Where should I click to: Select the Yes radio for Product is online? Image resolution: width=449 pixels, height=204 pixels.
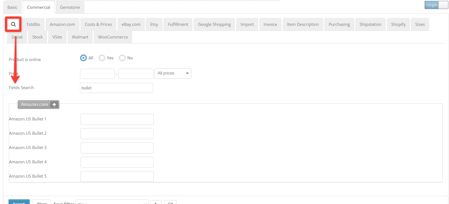coord(102,58)
